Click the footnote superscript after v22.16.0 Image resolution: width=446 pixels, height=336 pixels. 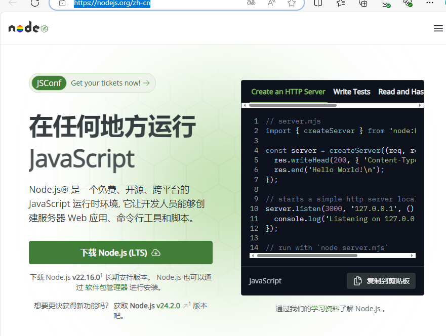[x=102, y=275]
